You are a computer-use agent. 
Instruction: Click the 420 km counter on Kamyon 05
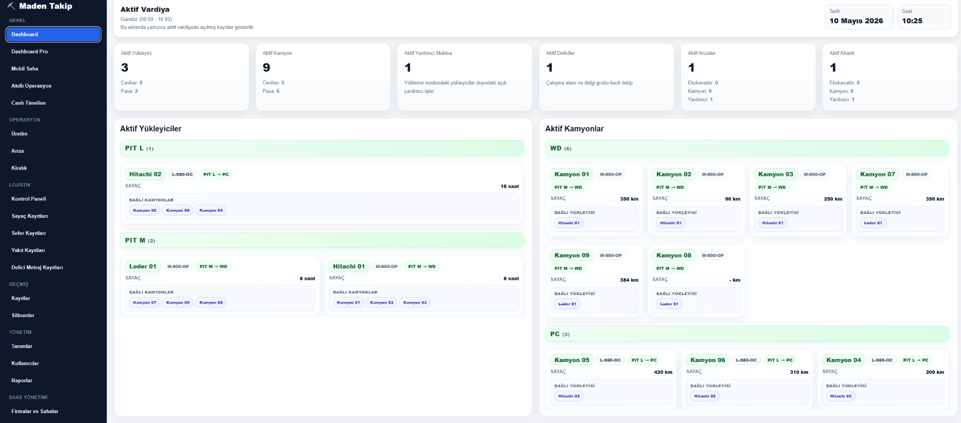point(663,372)
